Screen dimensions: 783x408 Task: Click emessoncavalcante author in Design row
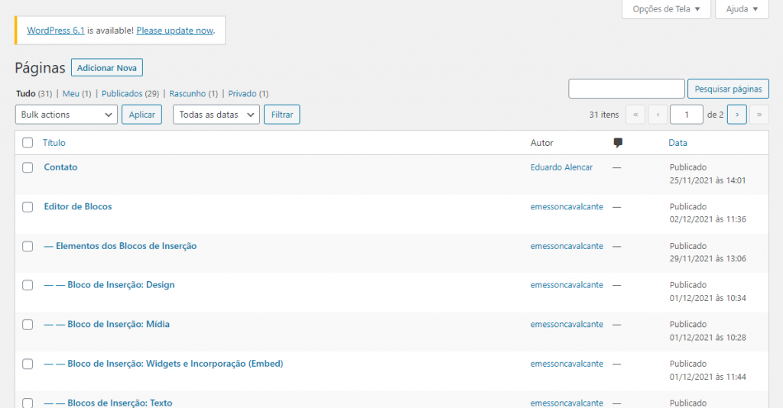[x=567, y=285]
